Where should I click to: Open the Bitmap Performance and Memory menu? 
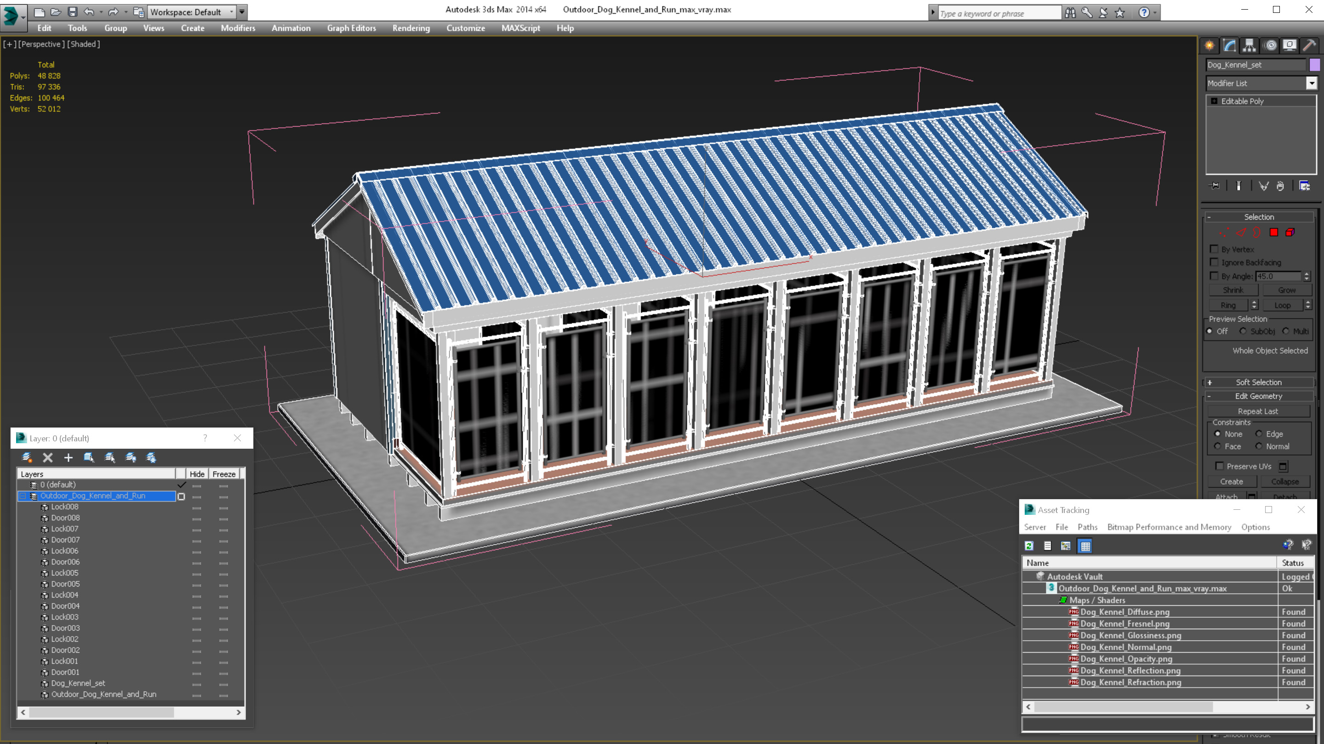pyautogui.click(x=1169, y=527)
